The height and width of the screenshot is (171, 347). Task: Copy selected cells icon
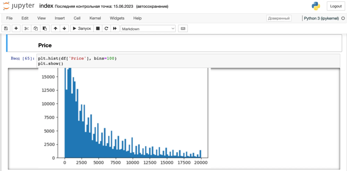point(36,29)
